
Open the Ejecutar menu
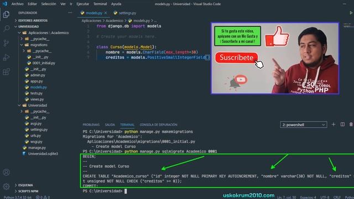82,4
